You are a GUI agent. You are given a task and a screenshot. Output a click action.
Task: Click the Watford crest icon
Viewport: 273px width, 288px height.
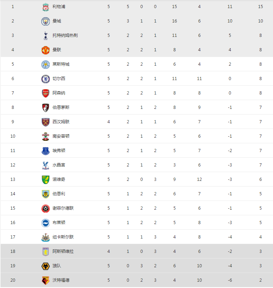pos(46,281)
